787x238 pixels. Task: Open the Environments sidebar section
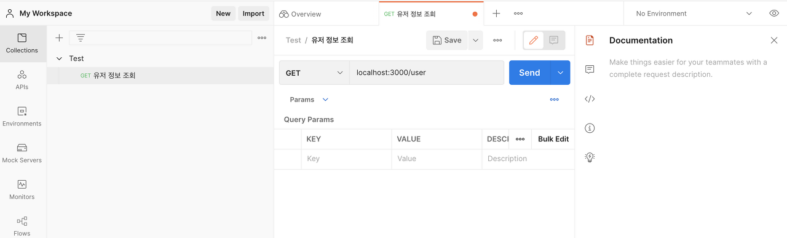(22, 117)
